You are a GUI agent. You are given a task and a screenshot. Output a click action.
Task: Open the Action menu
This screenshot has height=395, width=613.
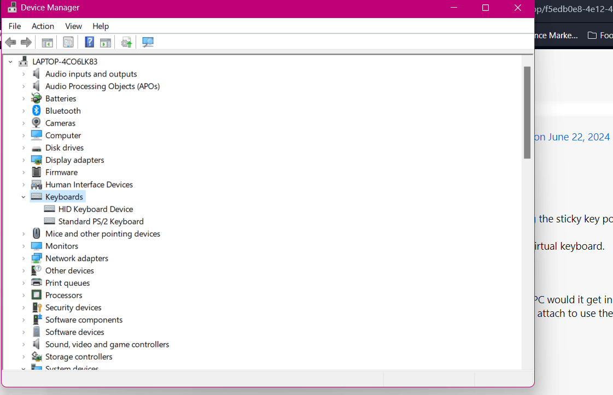click(x=43, y=26)
